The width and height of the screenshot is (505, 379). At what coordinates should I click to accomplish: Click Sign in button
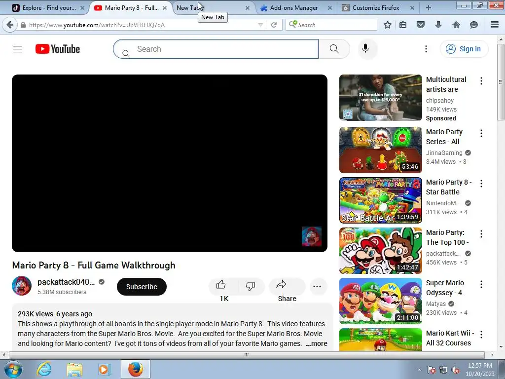[x=464, y=49]
